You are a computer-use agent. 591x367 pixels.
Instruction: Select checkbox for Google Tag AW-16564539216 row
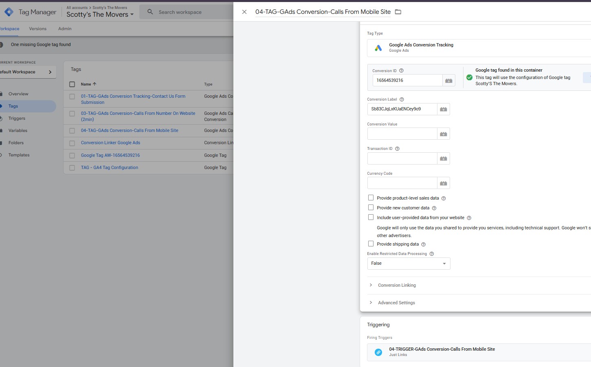coord(72,156)
